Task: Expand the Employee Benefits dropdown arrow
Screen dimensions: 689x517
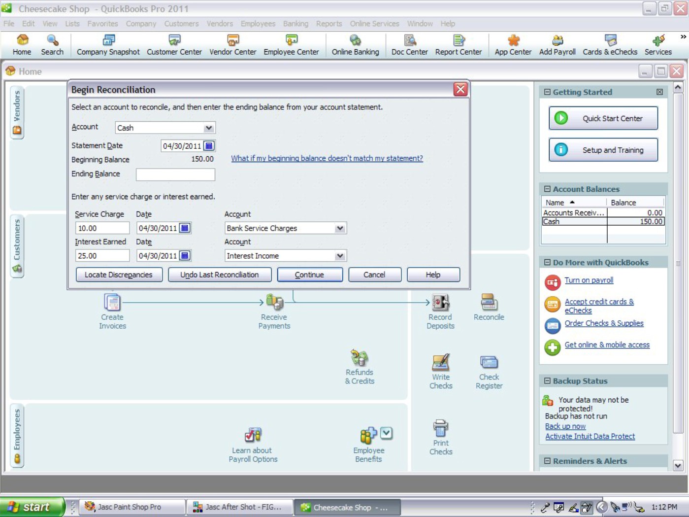Action: click(386, 433)
